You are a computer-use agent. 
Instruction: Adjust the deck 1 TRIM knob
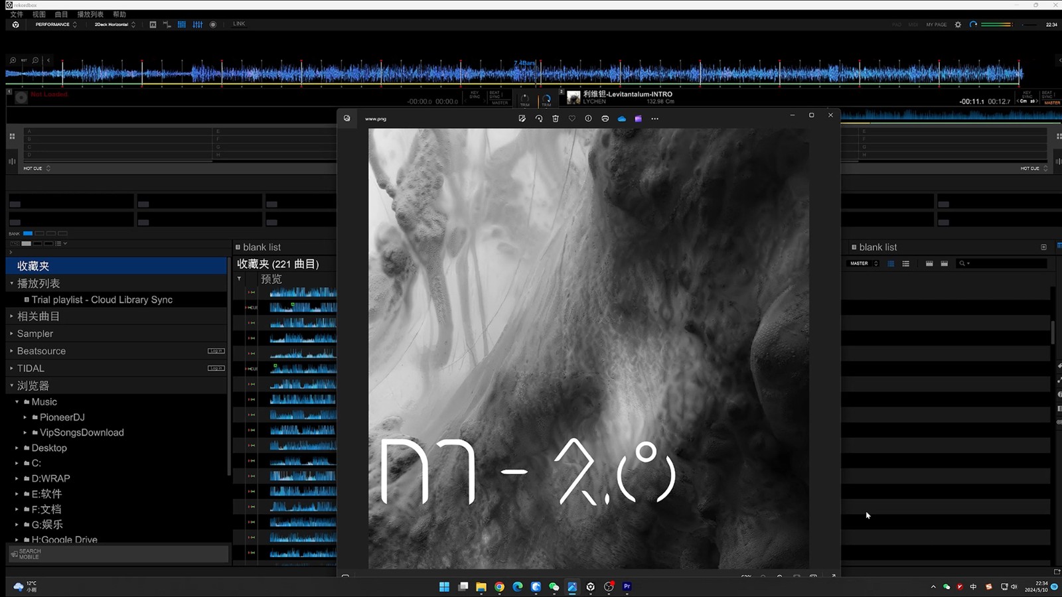[x=524, y=99]
